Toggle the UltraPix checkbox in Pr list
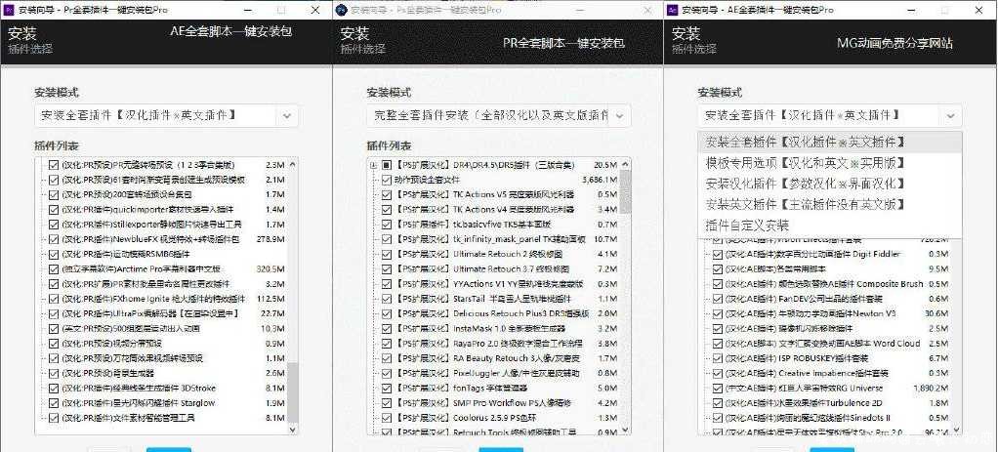Image resolution: width=998 pixels, height=452 pixels. click(x=54, y=313)
